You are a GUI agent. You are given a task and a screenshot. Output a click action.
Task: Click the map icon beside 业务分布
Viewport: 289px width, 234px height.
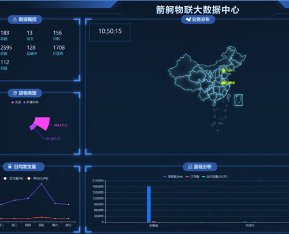tap(188, 19)
